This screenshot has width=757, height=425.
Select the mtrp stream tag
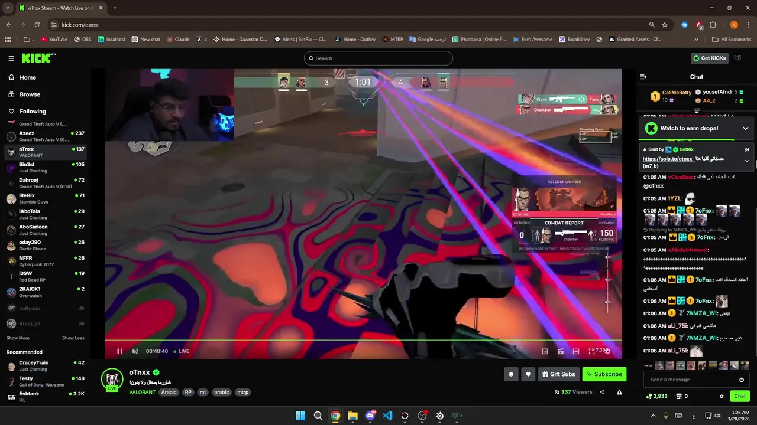(243, 392)
